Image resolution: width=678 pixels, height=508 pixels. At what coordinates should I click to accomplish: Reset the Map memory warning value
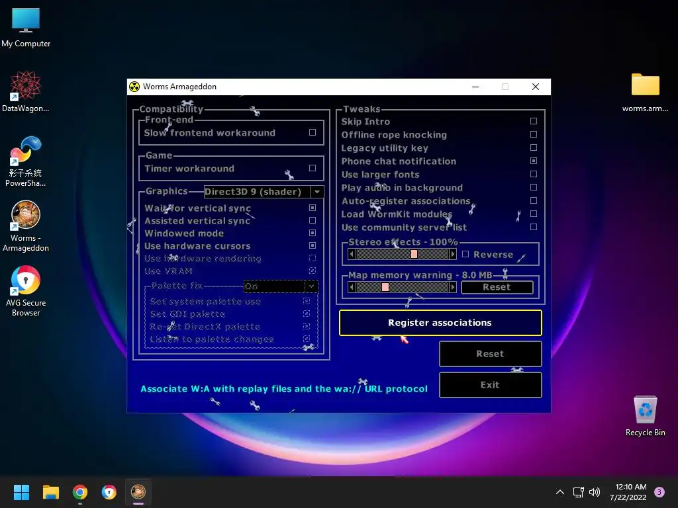click(497, 287)
